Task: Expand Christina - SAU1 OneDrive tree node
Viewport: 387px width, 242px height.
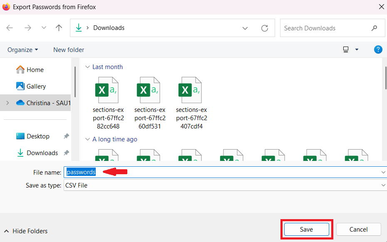Action: pyautogui.click(x=7, y=103)
